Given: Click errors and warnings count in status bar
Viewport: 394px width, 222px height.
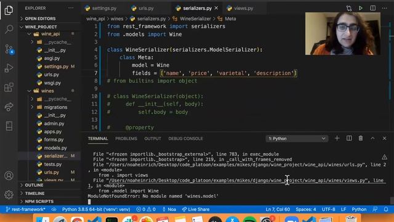Looking at the screenshot, I should 146,210.
